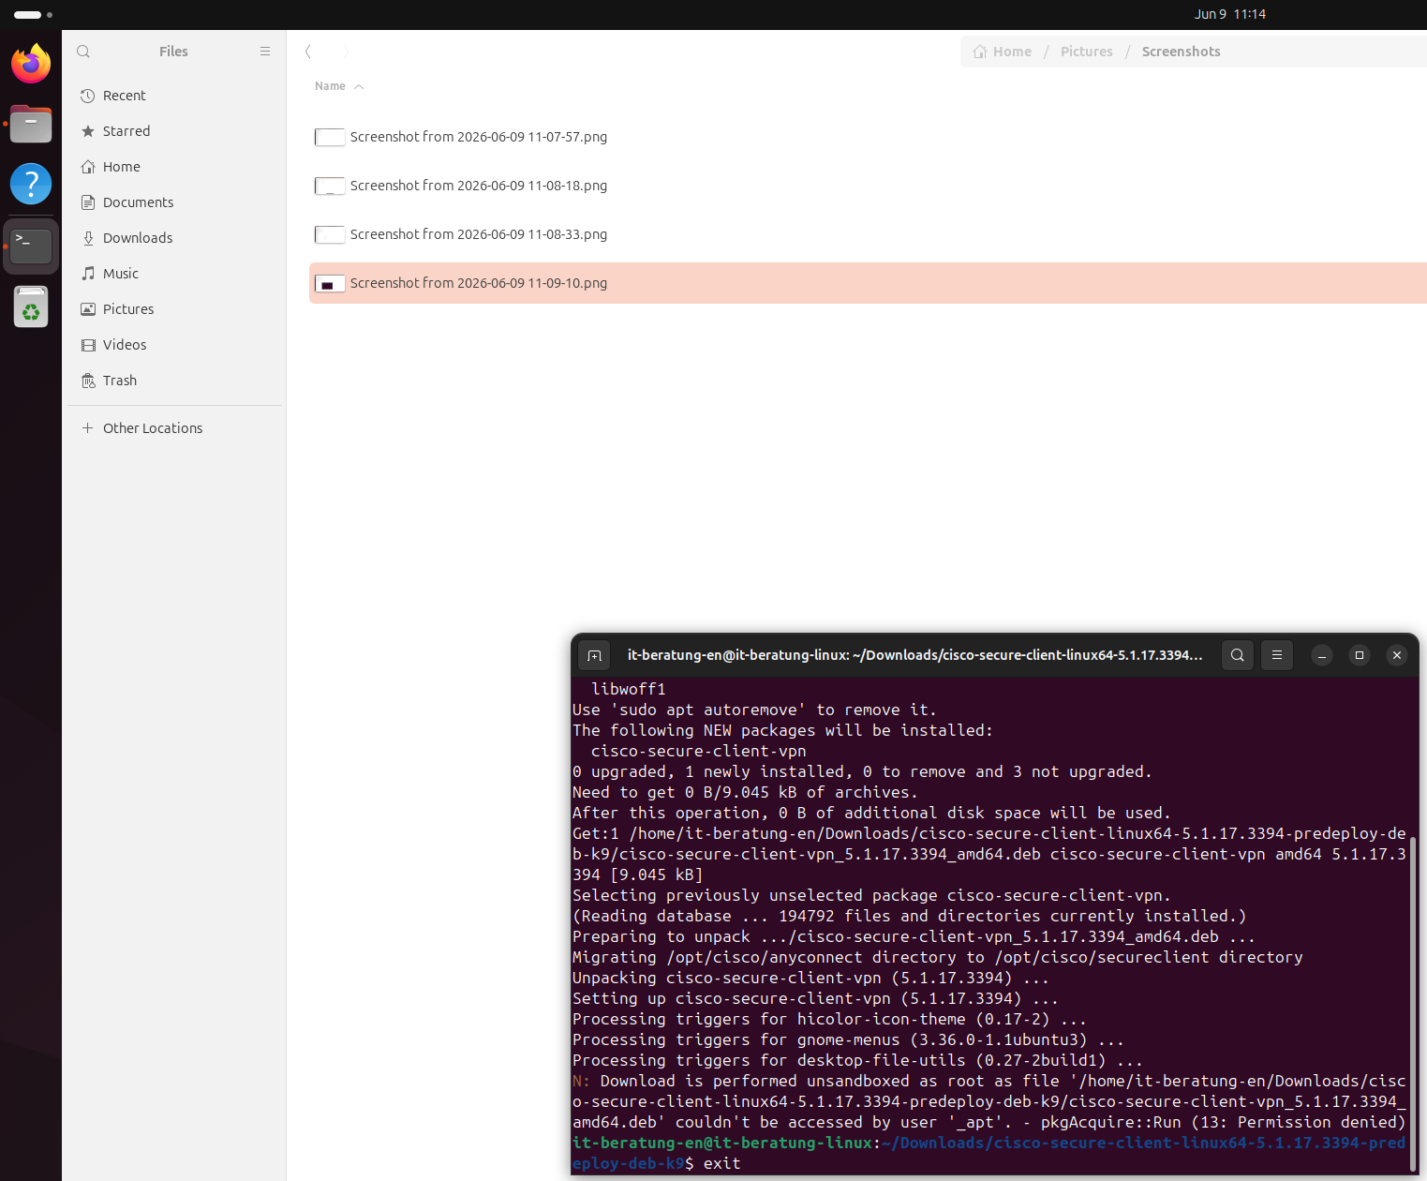Viewport: 1427px width, 1181px height.
Task: Click thumbnail of the 11-09-10 screenshot
Action: (330, 283)
